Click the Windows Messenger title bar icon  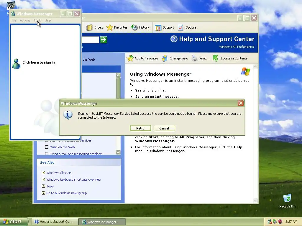coord(13,14)
